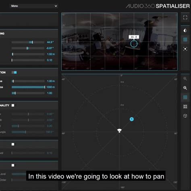Click the dimmed 150.0° angle value

coord(50,132)
